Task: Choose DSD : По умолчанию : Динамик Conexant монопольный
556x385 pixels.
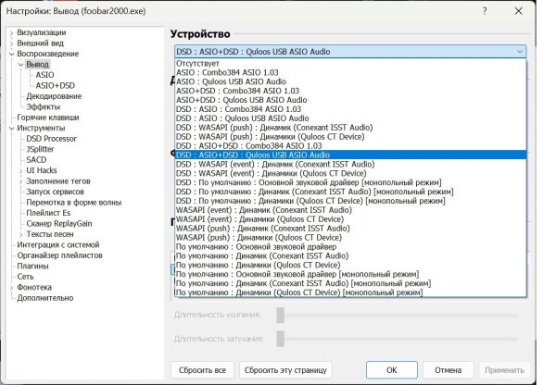Action: click(x=350, y=192)
